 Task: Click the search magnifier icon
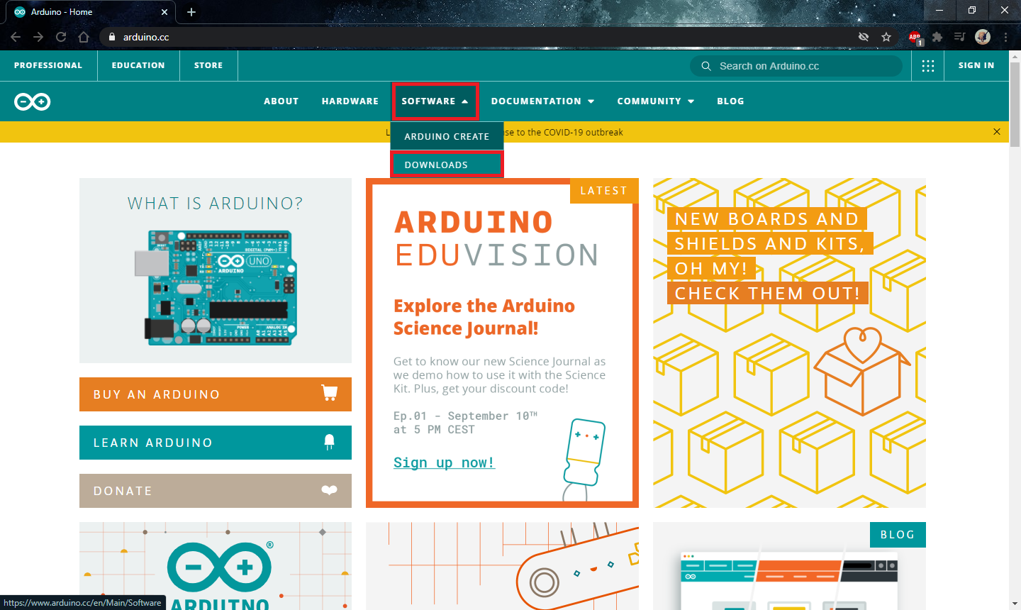[x=706, y=66]
